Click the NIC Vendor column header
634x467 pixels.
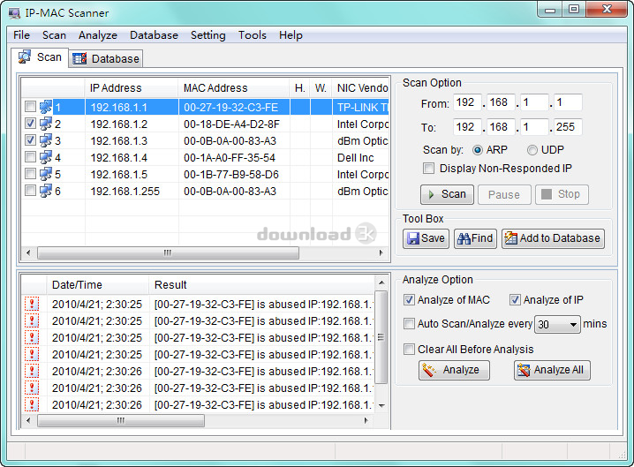[360, 88]
